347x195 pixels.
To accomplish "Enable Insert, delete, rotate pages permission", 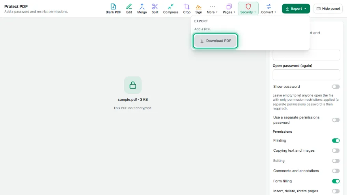I will (336, 191).
